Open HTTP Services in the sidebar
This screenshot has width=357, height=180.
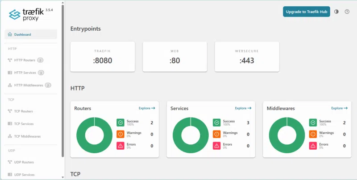pyautogui.click(x=31, y=73)
